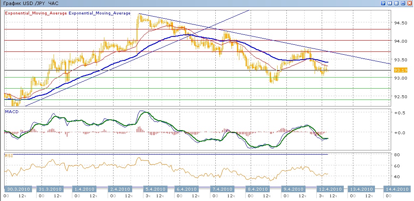
Task: Click the blue question mark help icon
Action: [383, 3]
